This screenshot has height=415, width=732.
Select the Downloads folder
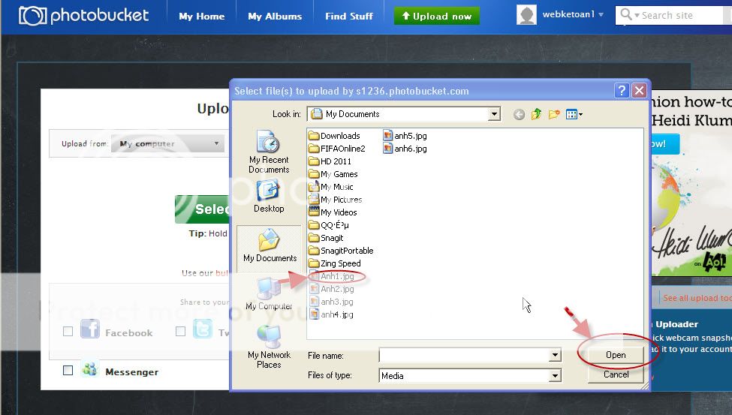(x=339, y=136)
